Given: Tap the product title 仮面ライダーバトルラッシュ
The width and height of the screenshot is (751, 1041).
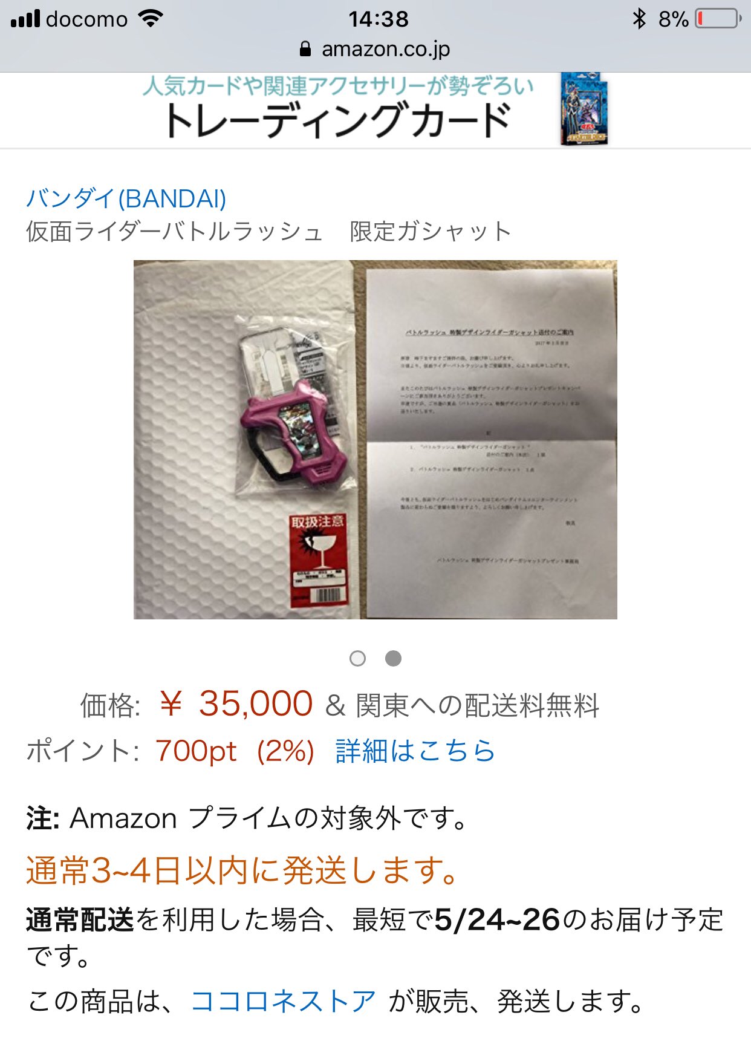Looking at the screenshot, I should pos(175,232).
